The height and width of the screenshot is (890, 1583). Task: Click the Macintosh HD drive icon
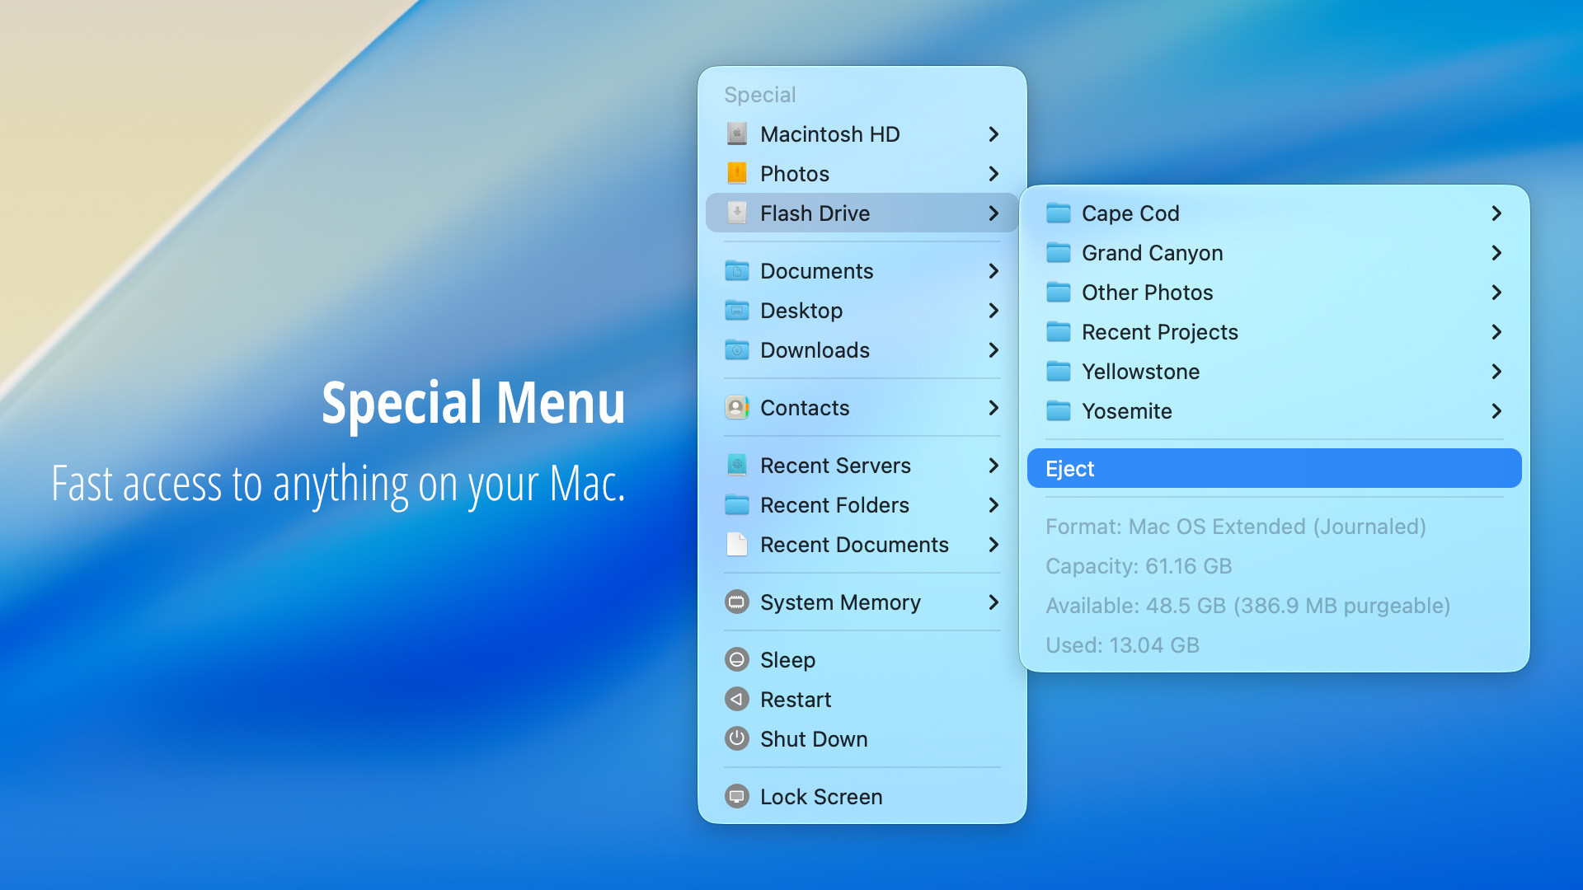737,133
